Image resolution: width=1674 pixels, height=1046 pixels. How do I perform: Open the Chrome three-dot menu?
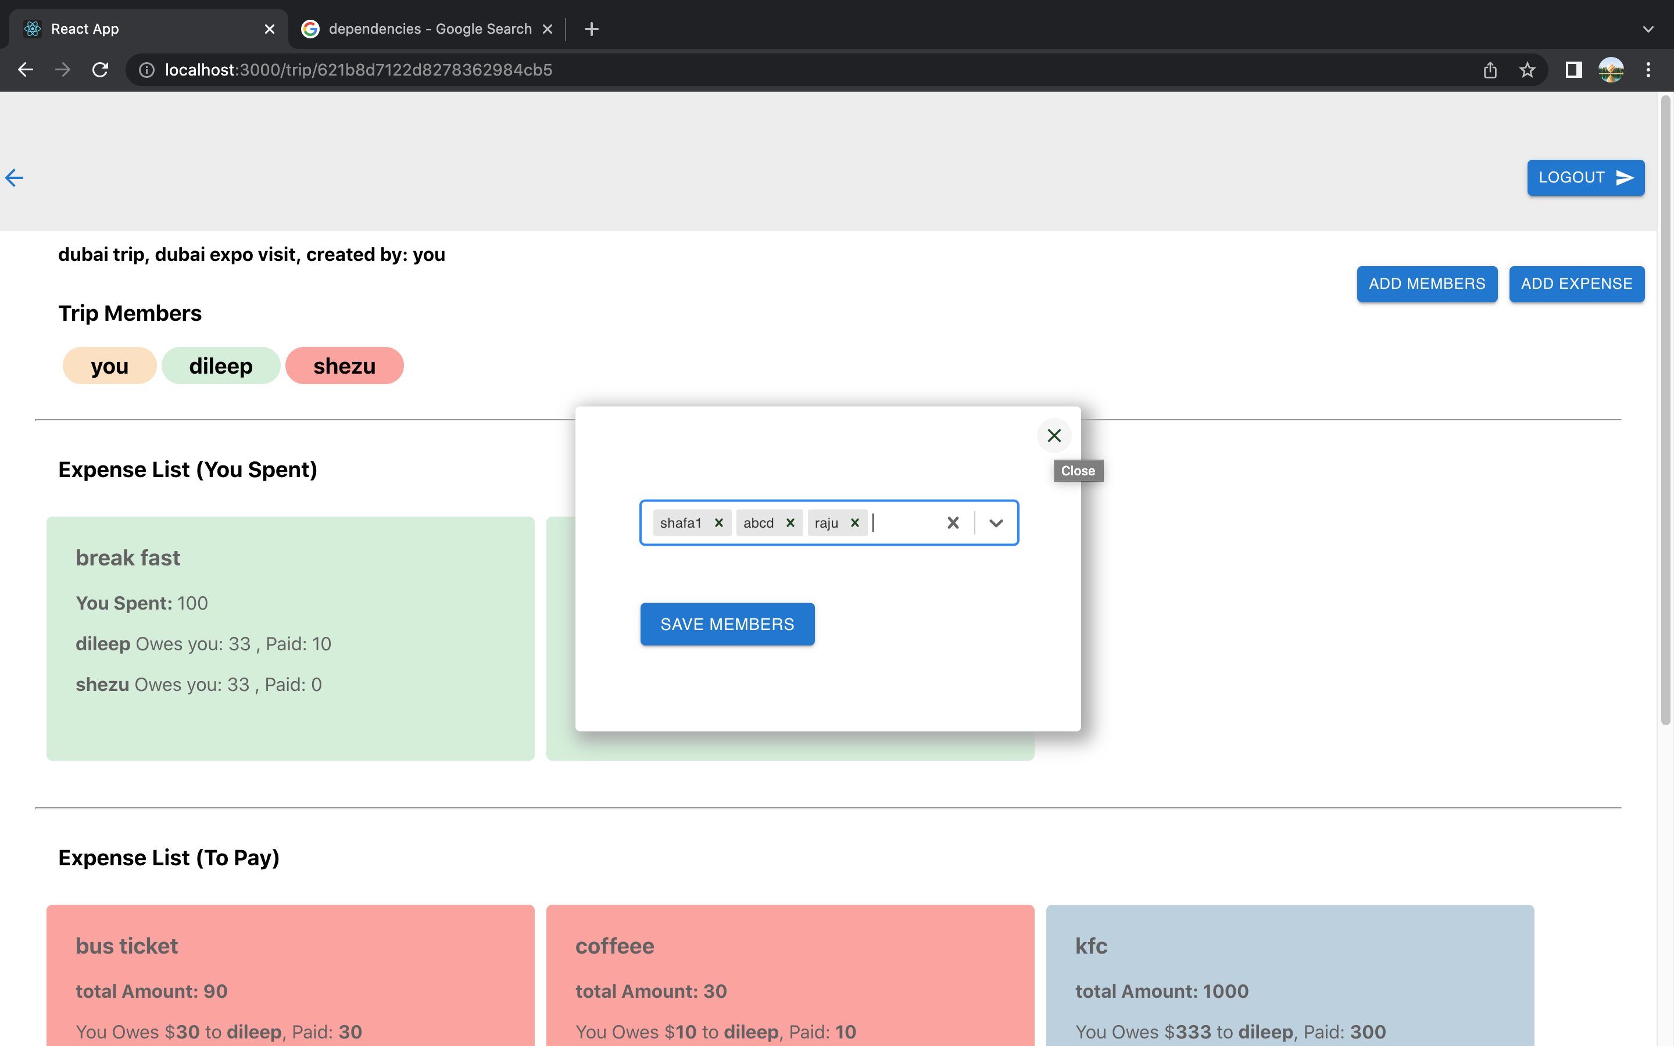click(x=1648, y=70)
